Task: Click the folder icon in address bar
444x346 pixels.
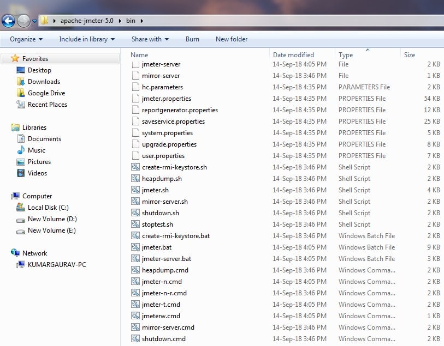Action: (44, 21)
